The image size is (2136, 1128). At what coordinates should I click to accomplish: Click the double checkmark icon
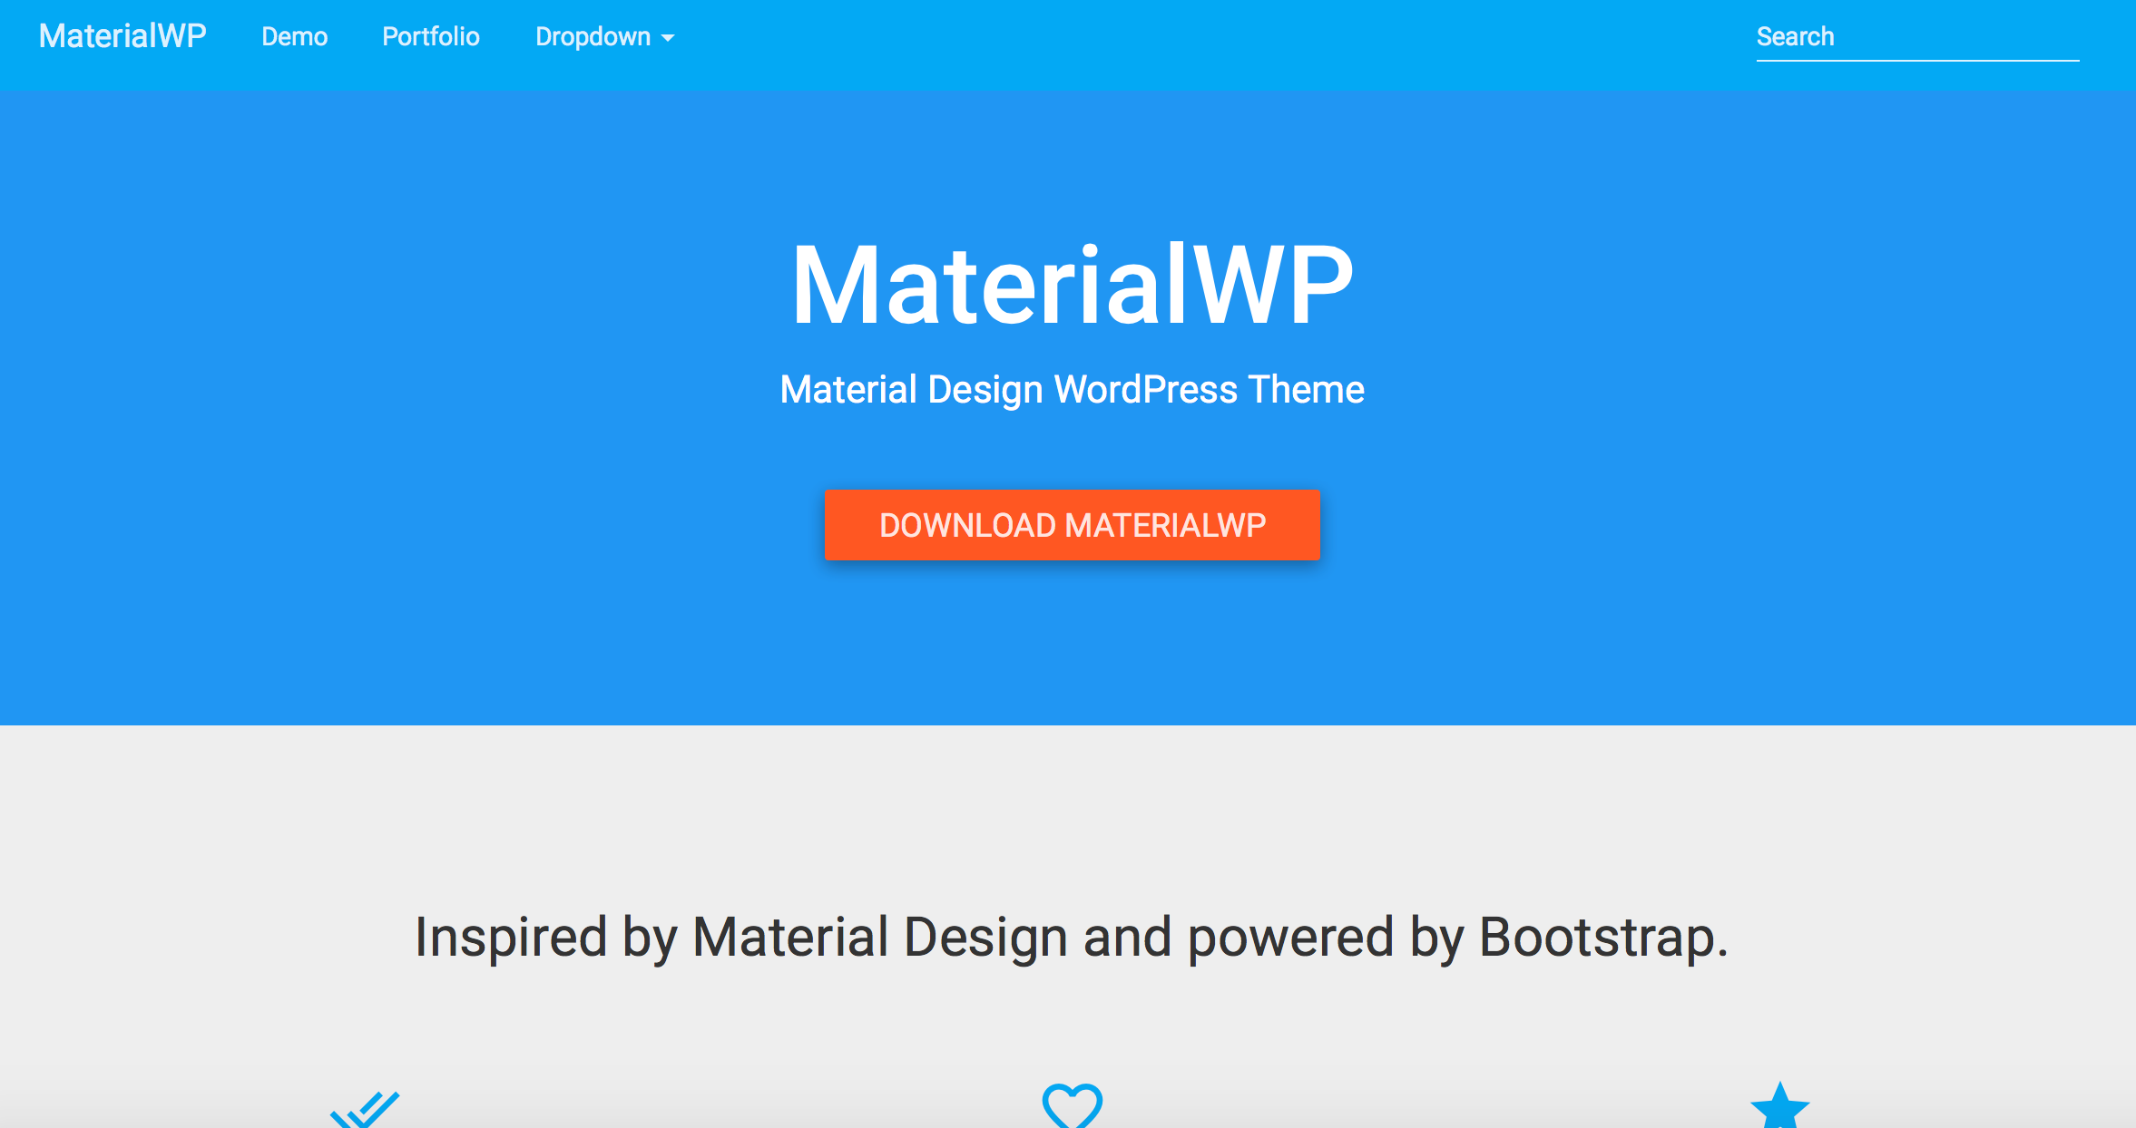(365, 1110)
